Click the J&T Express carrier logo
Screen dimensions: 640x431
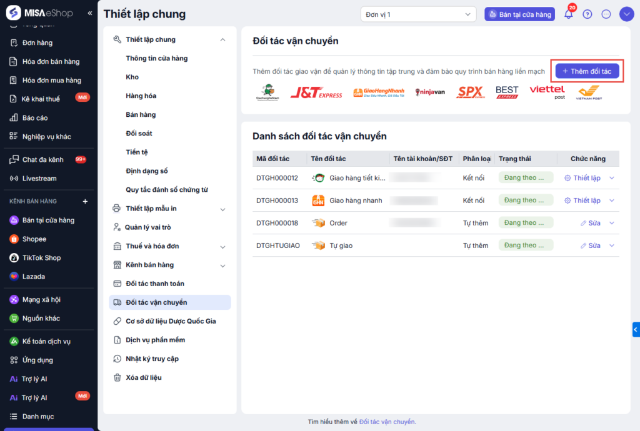[x=316, y=93]
